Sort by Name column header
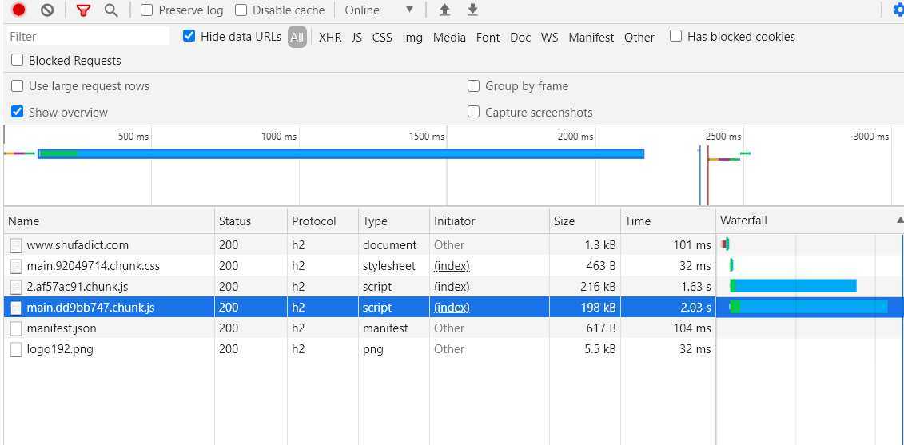904x445 pixels. [109, 221]
